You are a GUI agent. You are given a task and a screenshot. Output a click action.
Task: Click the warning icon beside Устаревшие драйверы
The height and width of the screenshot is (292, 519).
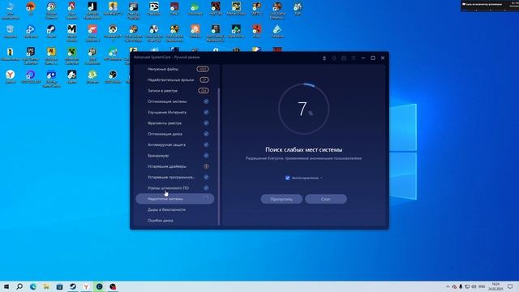click(206, 166)
